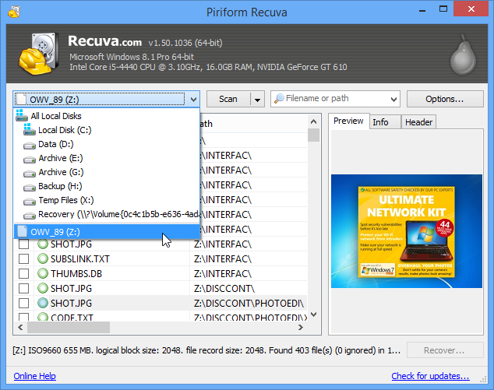Click the horizontal scrollbar thumb of file list

(69, 328)
